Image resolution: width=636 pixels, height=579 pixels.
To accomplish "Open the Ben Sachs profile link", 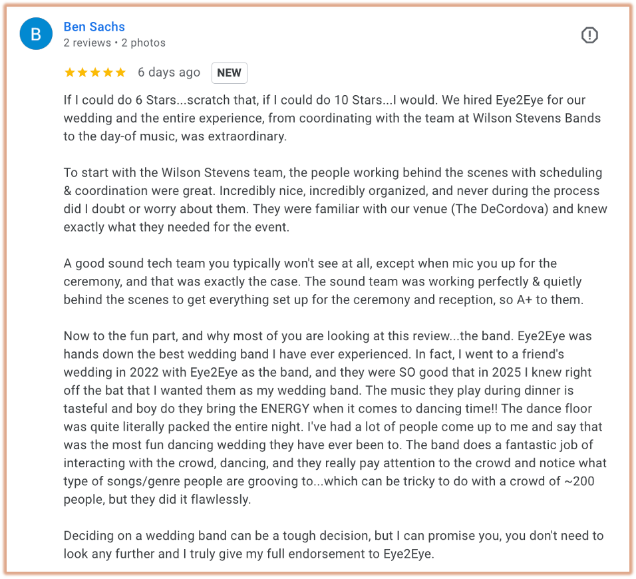I will [x=94, y=27].
